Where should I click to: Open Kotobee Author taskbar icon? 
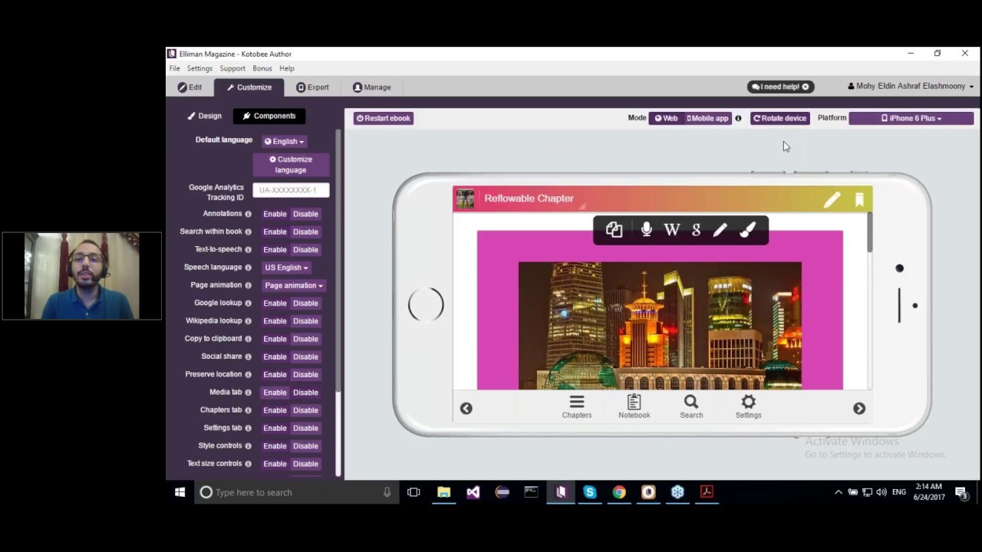[x=561, y=492]
